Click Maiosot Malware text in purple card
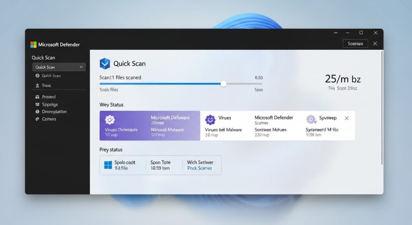The image size is (412, 225). [167, 130]
